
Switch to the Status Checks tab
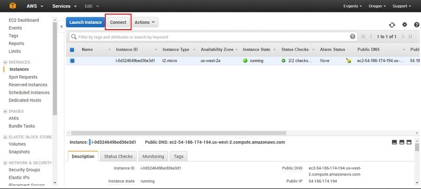pyautogui.click(x=118, y=156)
